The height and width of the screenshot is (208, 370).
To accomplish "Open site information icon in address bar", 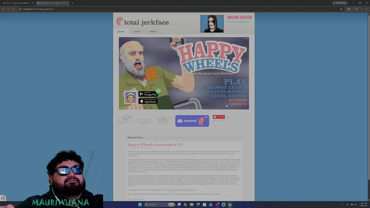I will (x=20, y=9).
